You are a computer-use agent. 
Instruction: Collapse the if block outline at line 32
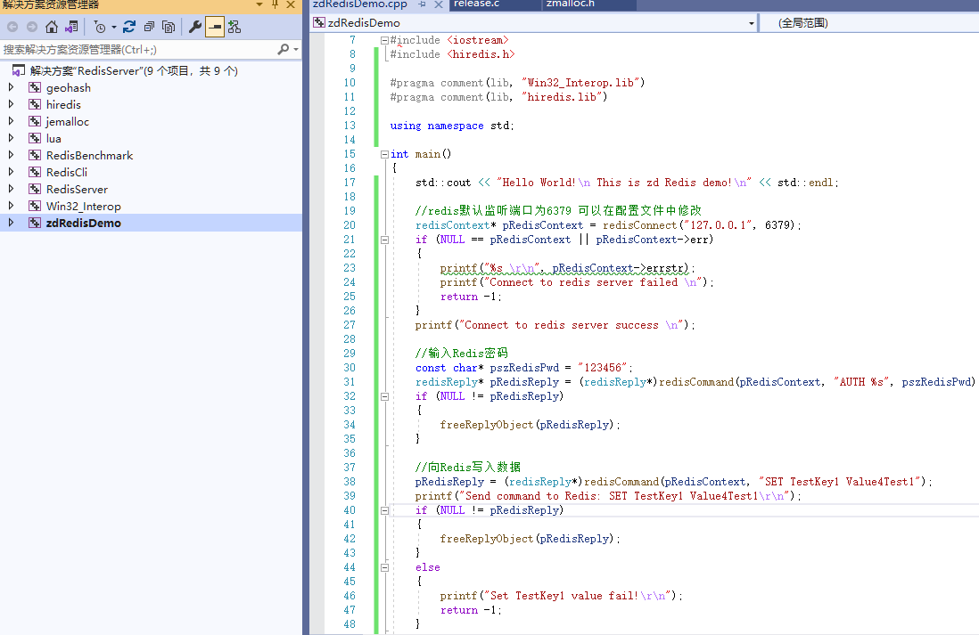tap(384, 396)
